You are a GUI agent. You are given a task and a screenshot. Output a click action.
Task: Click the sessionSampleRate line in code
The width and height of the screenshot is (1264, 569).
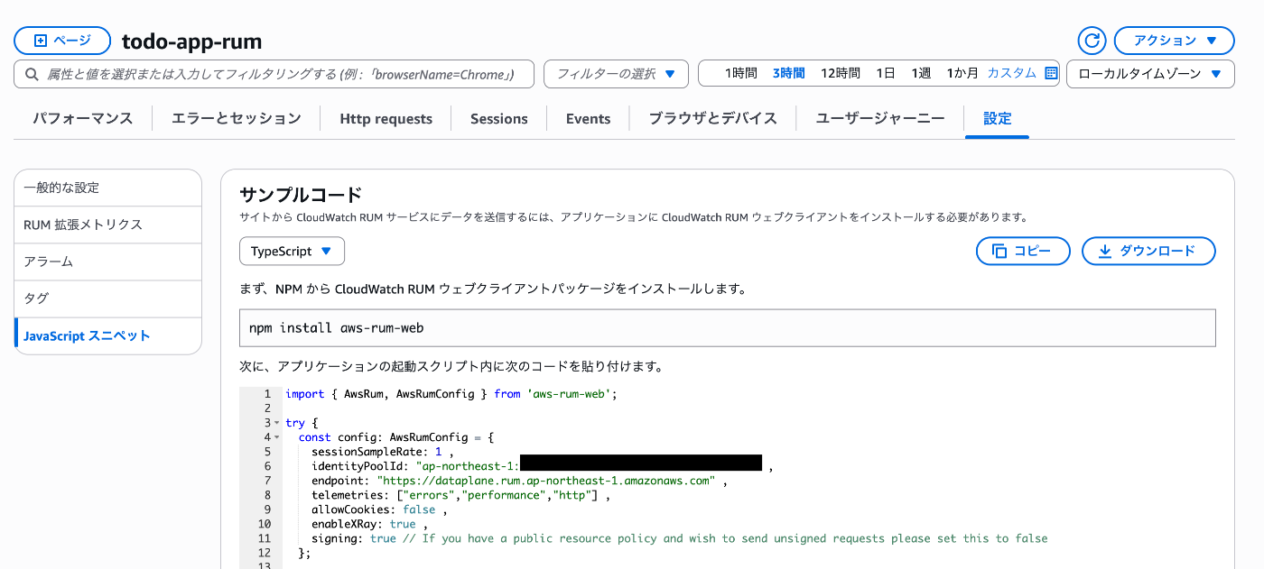pos(383,452)
